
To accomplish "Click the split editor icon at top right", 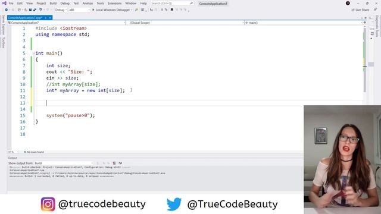I will [365, 23].
